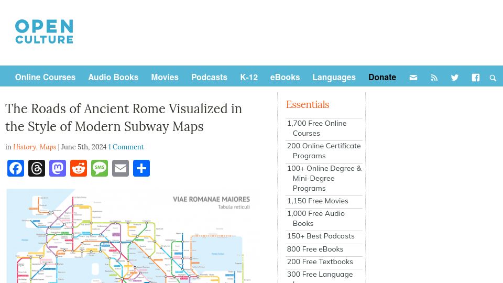
Task: Share article on Mastodon
Action: tap(58, 168)
